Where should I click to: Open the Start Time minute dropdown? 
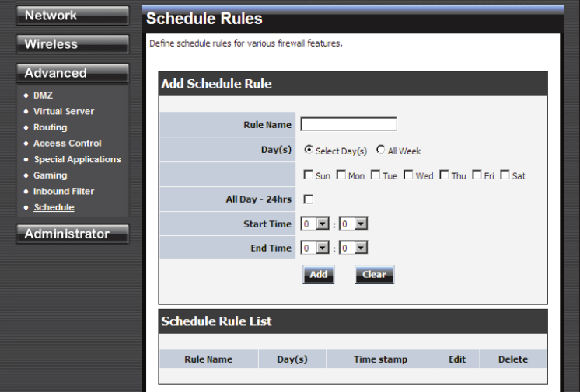pyautogui.click(x=353, y=224)
